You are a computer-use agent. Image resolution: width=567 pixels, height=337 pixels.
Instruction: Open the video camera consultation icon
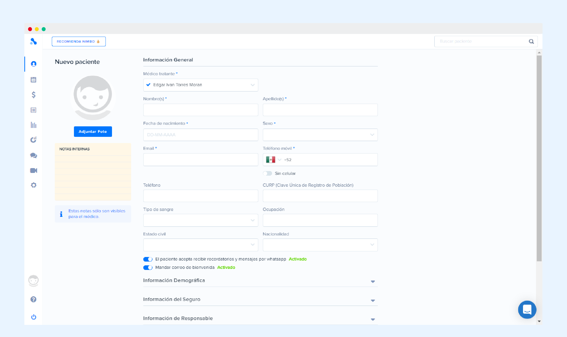(33, 171)
